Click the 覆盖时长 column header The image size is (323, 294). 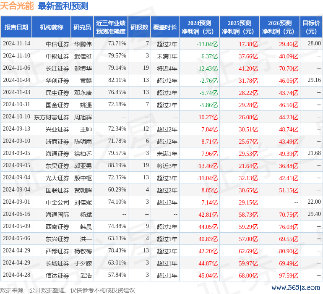point(165,27)
